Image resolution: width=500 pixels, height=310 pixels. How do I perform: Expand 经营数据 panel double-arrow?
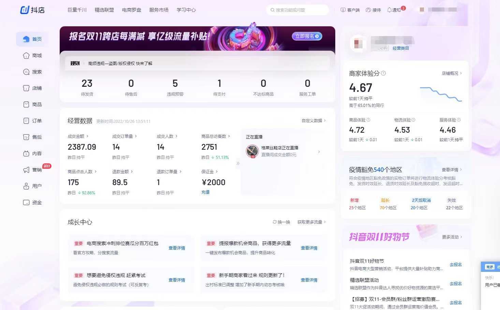point(238,163)
